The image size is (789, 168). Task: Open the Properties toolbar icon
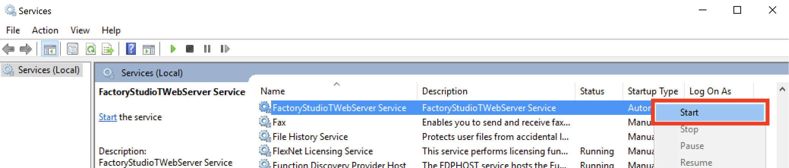tap(72, 49)
